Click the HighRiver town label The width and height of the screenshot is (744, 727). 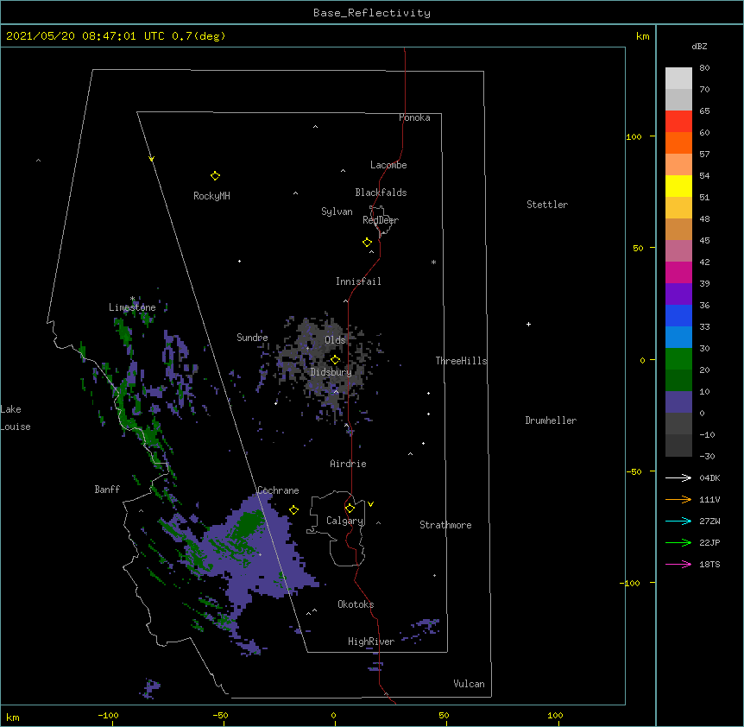point(371,642)
